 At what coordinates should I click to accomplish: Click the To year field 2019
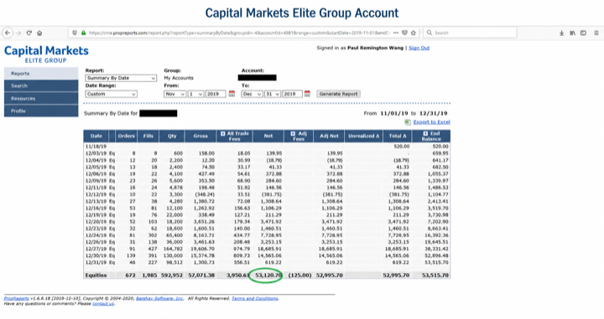coord(292,94)
